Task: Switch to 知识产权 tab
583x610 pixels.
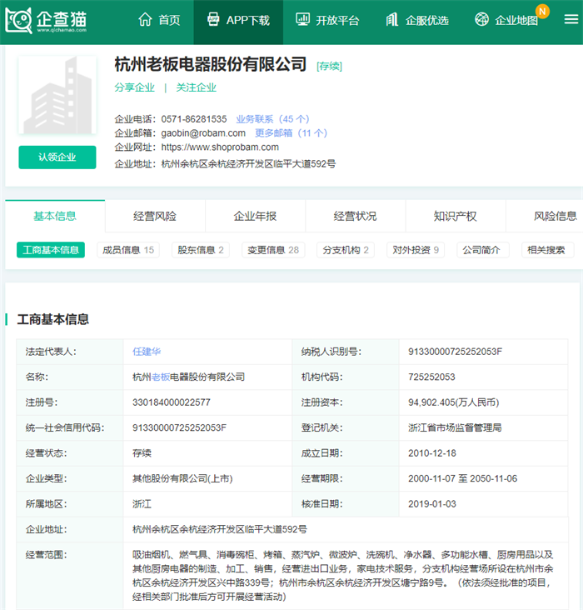Action: [x=456, y=216]
